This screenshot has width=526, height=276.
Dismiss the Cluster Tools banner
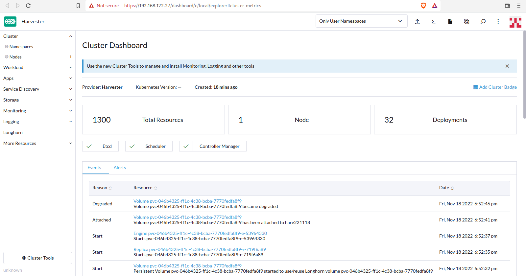tap(507, 66)
